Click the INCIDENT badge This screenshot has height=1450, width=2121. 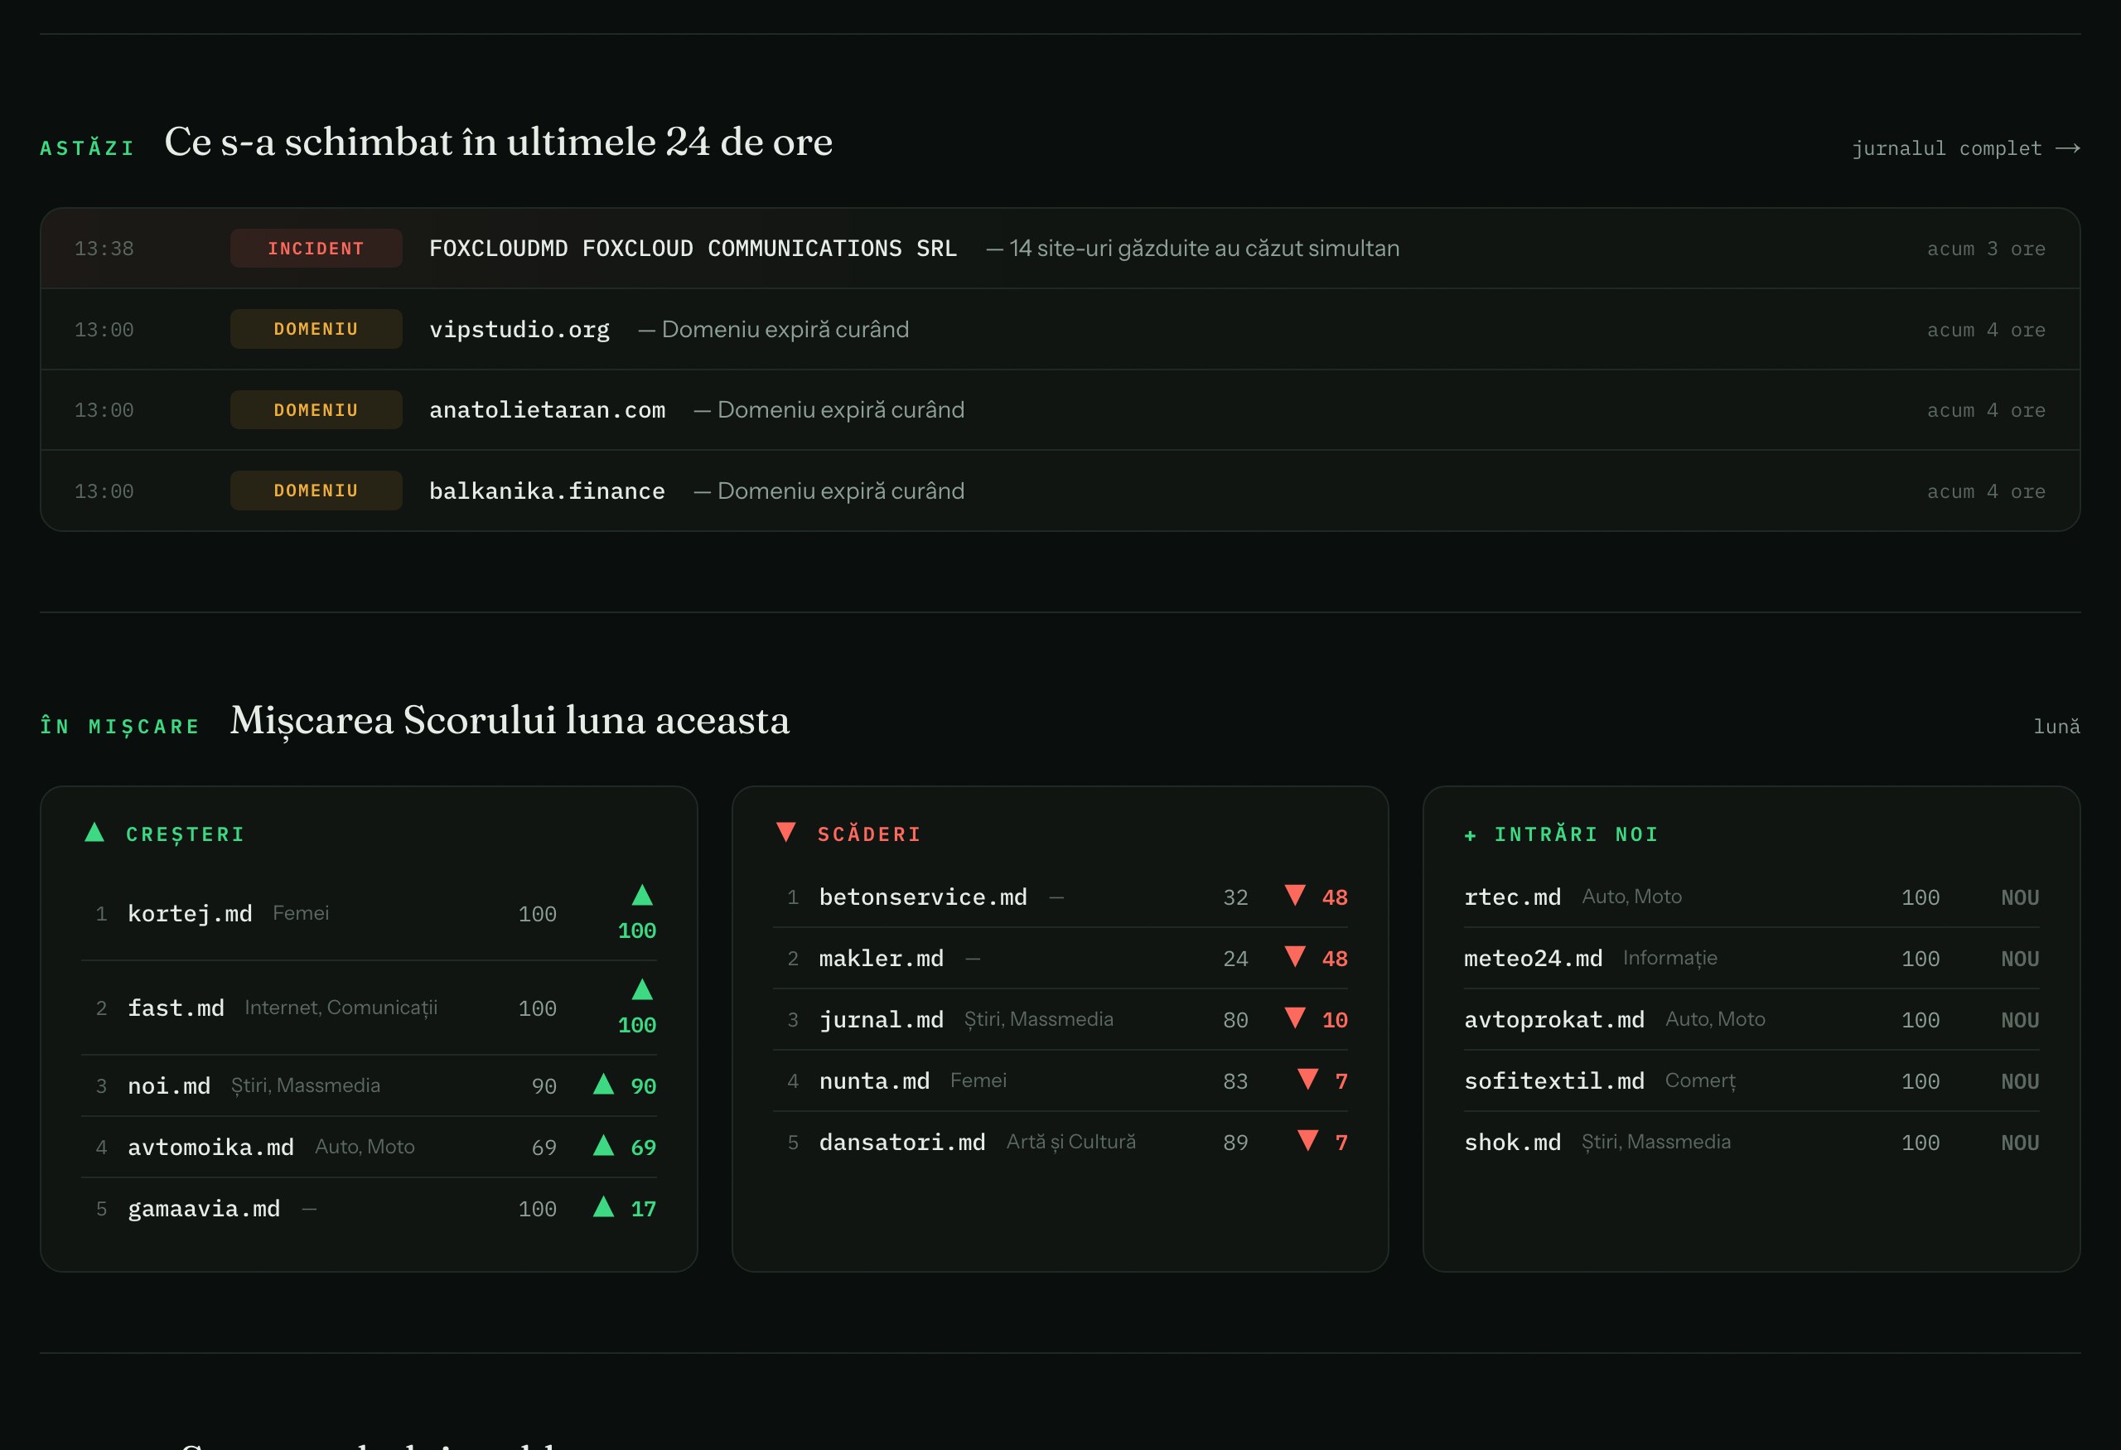(316, 249)
